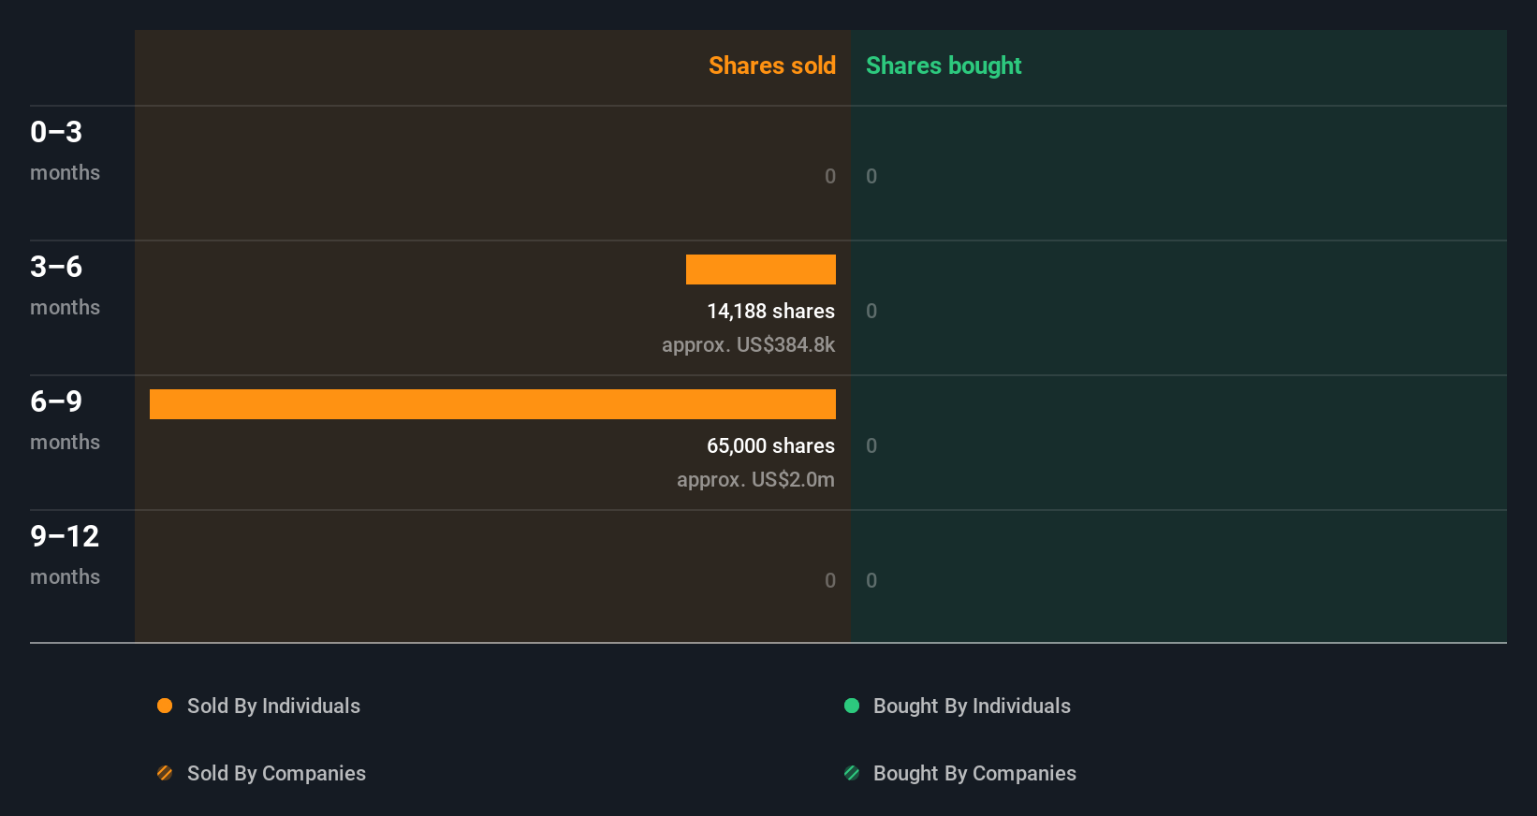
Task: Select the Shares sold column header
Action: tap(771, 66)
